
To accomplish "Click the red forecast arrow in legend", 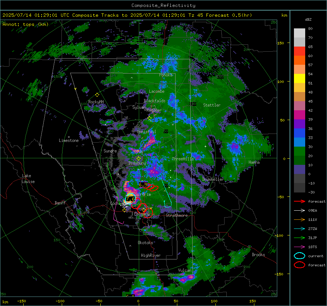I will [x=299, y=201].
